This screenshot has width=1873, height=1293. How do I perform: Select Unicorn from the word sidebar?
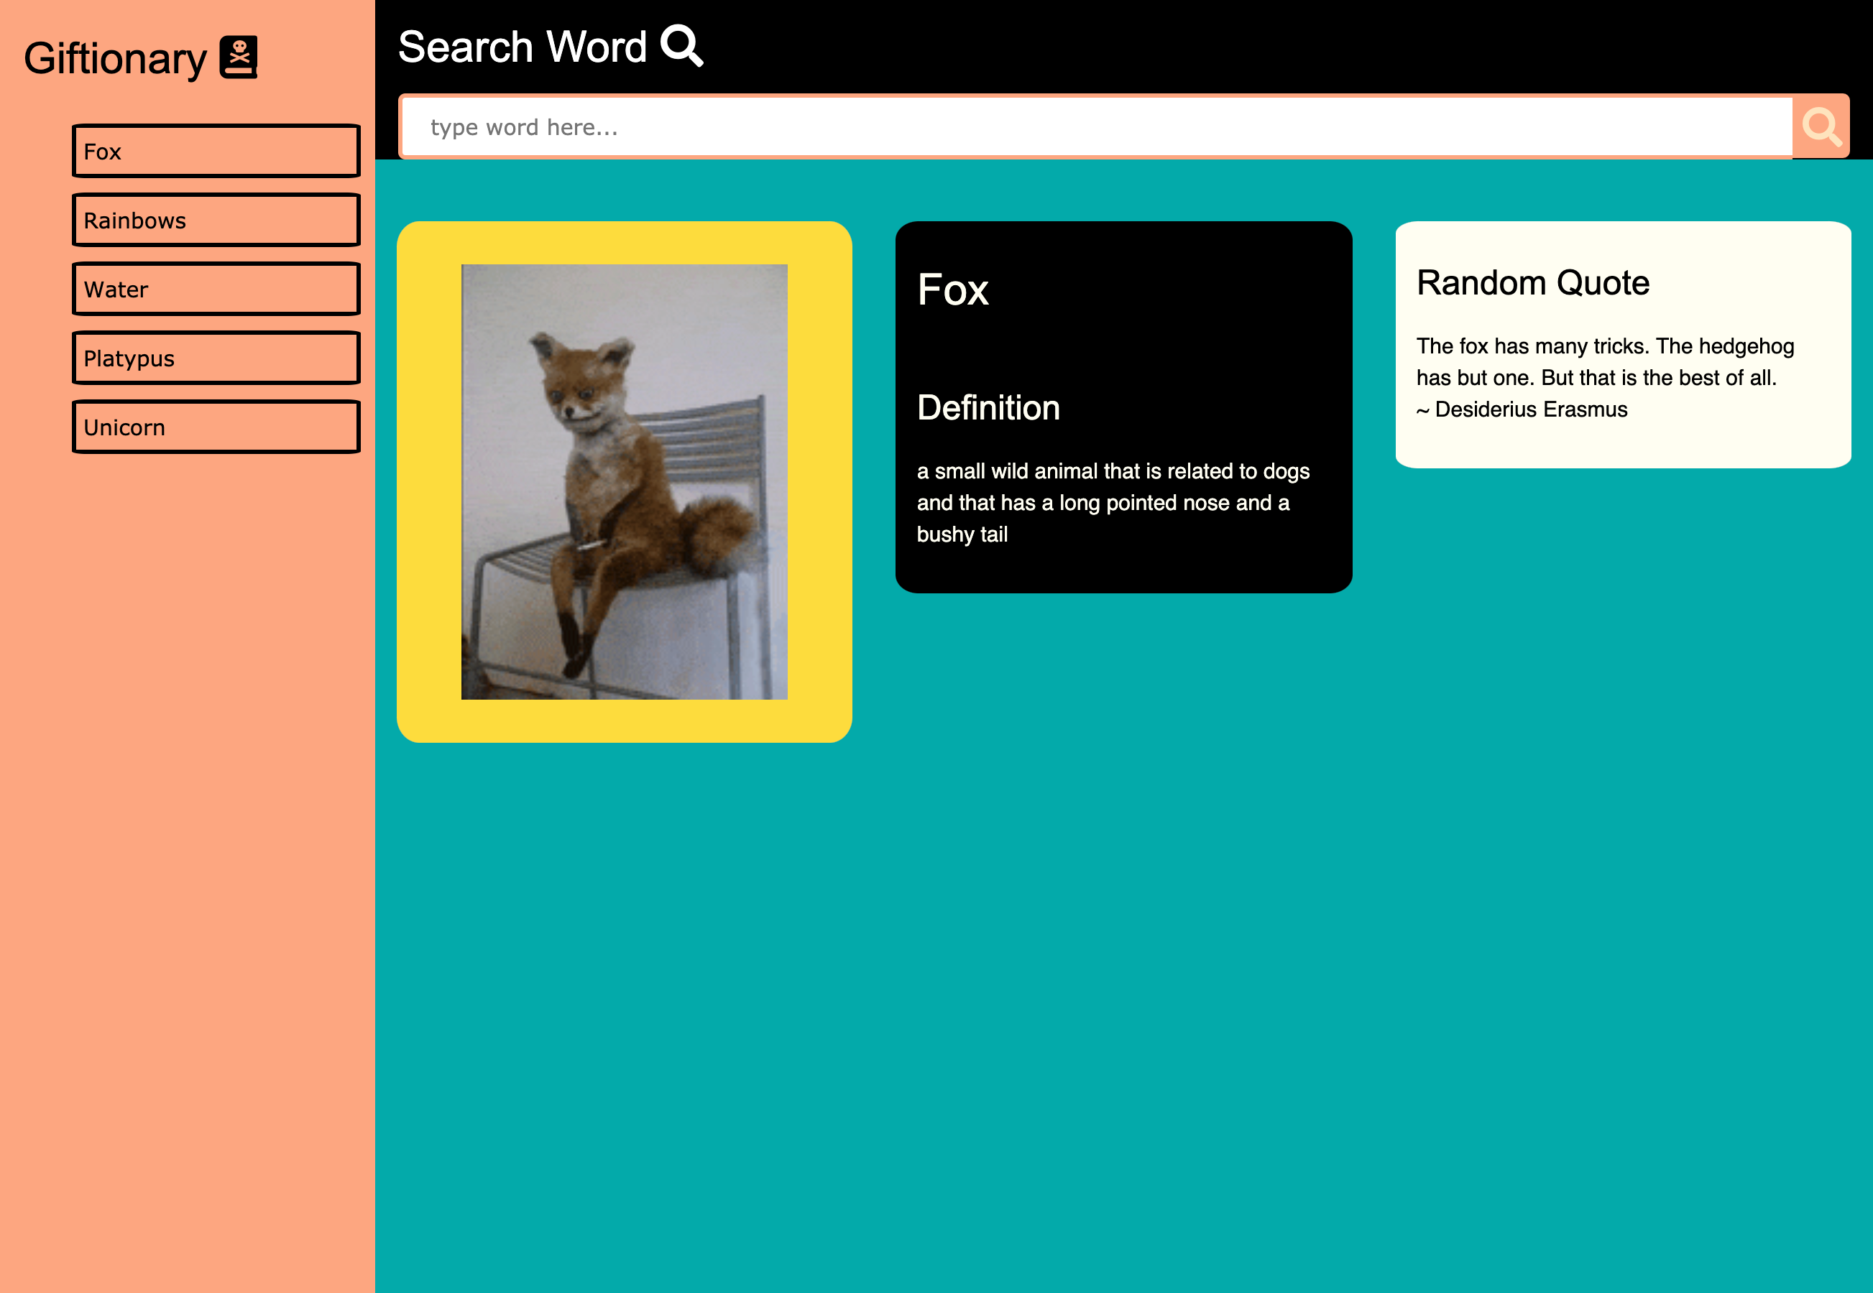point(216,426)
